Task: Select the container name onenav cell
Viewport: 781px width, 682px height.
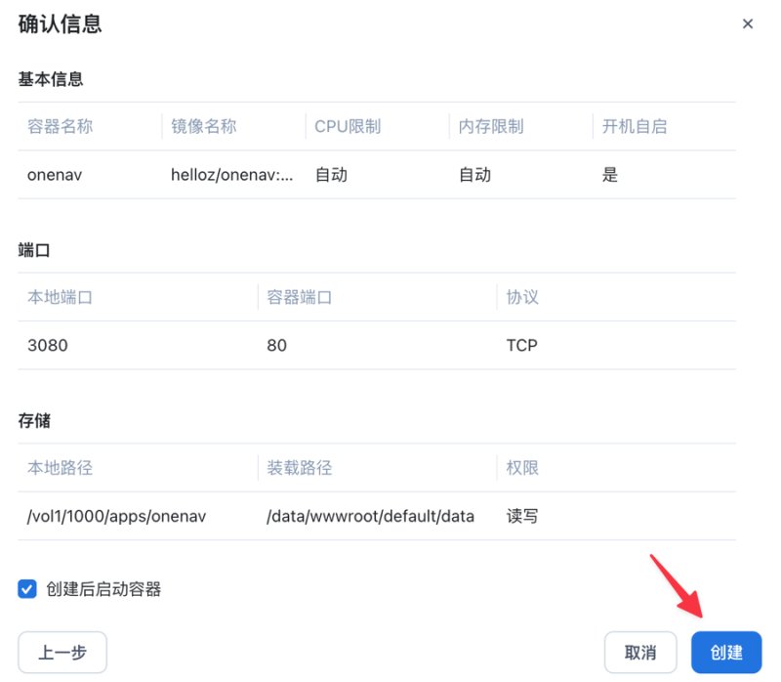Action: click(x=55, y=175)
